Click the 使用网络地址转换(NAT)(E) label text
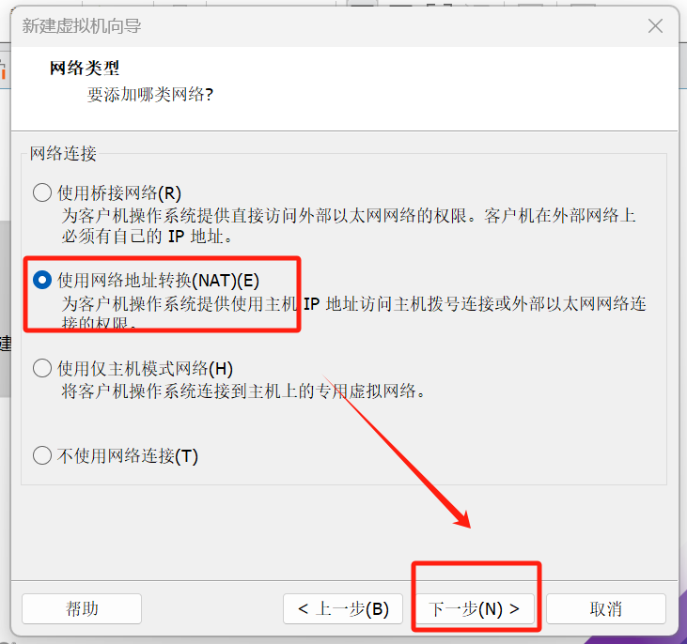The height and width of the screenshot is (644, 687). (159, 281)
